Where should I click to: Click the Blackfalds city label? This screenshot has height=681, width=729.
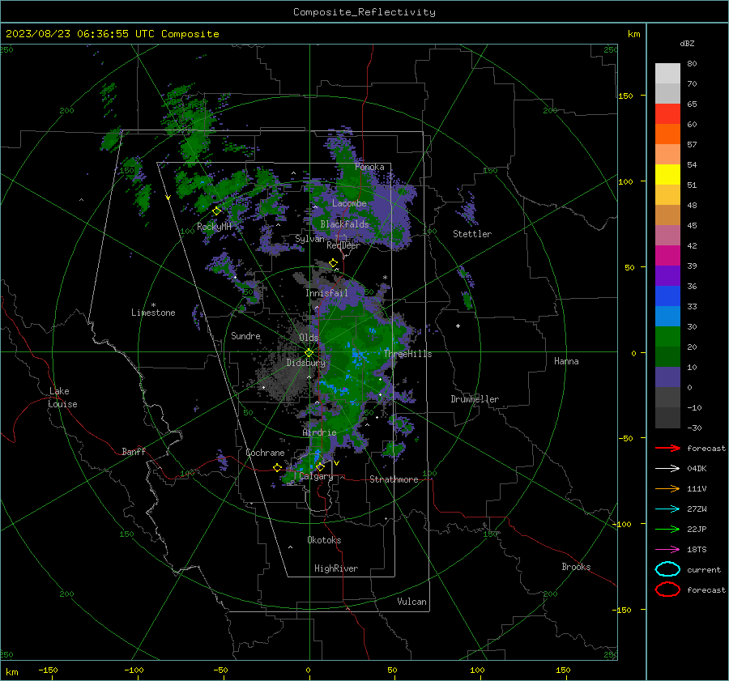click(344, 224)
